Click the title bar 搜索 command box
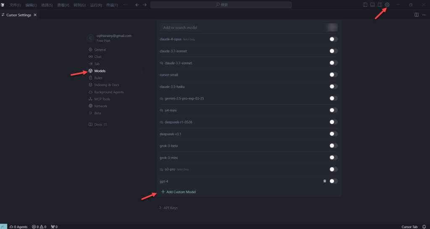The width and height of the screenshot is (430, 229). (x=221, y=5)
